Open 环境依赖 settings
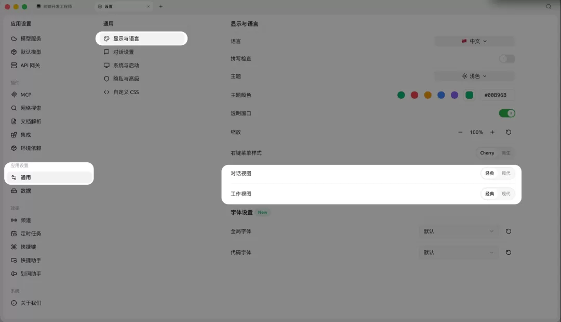 coord(49,148)
